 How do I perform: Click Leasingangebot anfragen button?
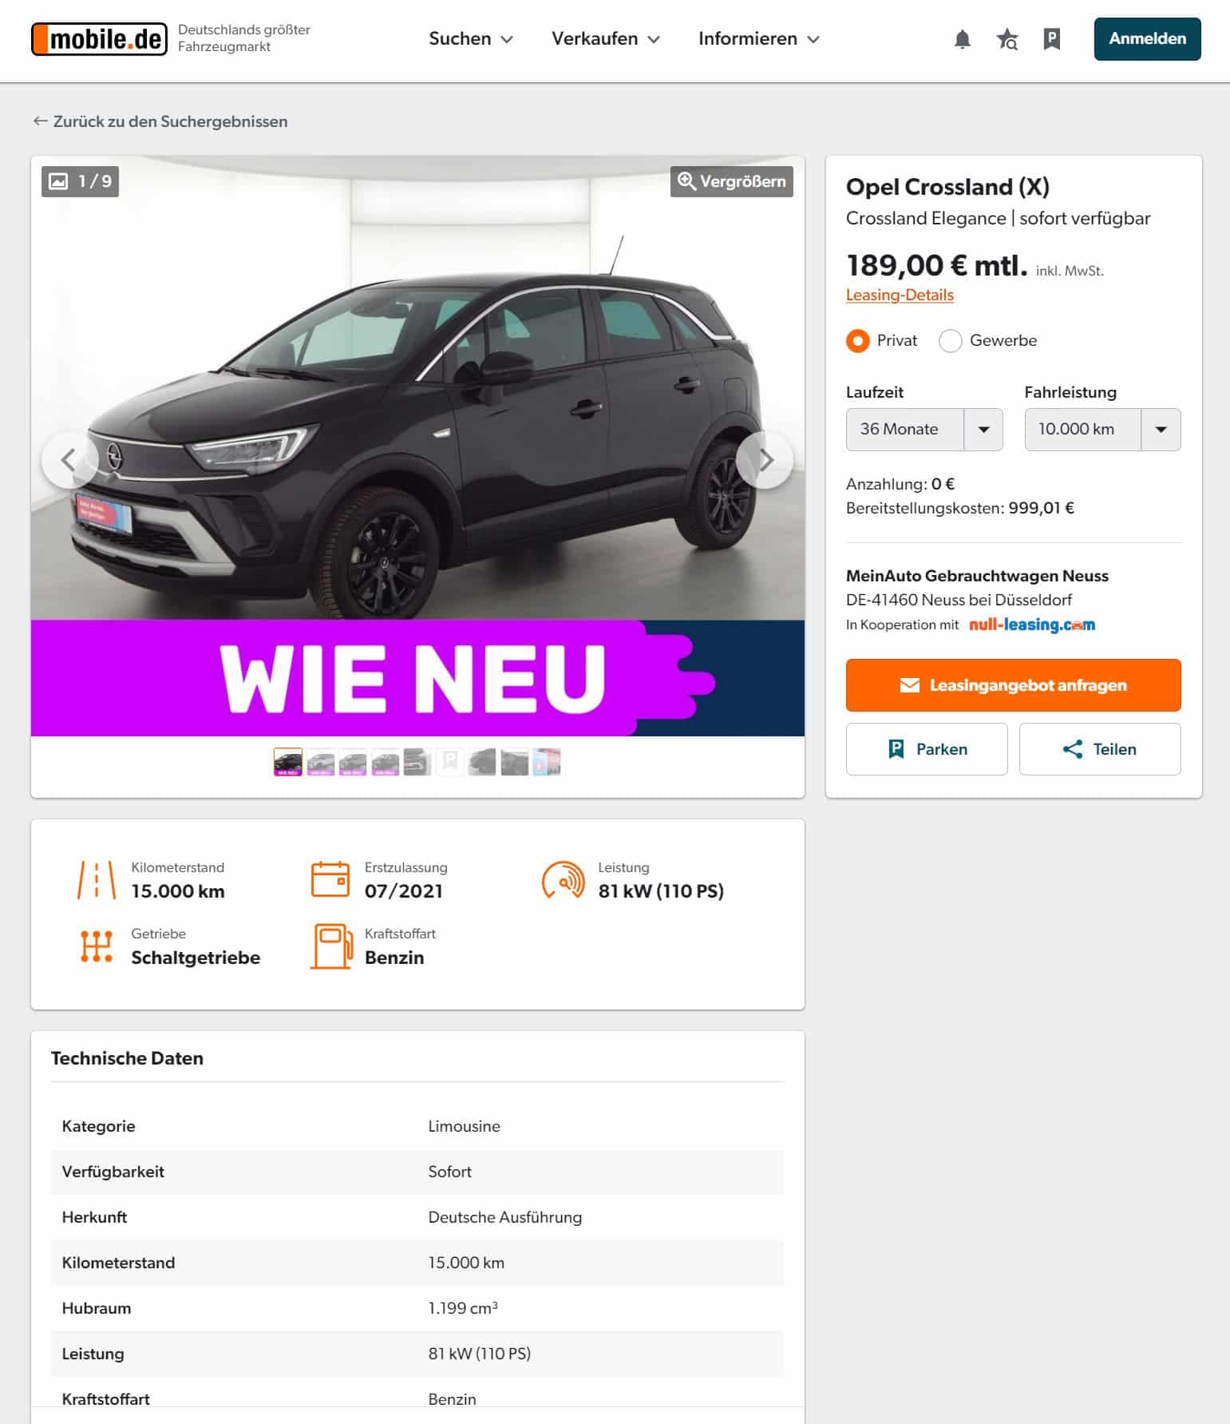click(1014, 685)
